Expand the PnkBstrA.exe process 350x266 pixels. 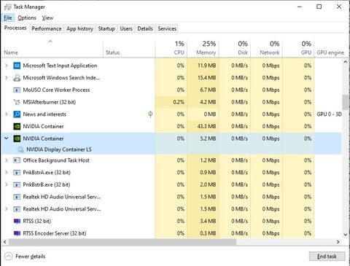pyautogui.click(x=7, y=173)
